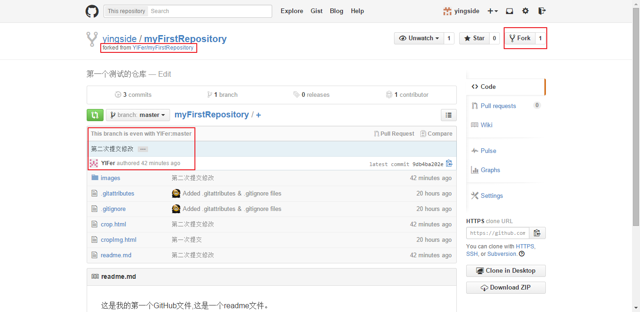The image size is (640, 312).
Task: Open the 3 commits link
Action: (x=133, y=94)
